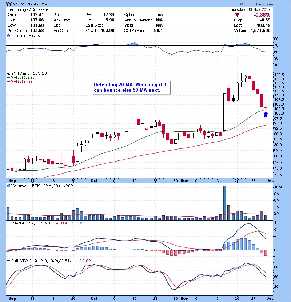The width and height of the screenshot is (291, 302).
Task: Select the Volume value '1,571,600'
Action: [260, 31]
